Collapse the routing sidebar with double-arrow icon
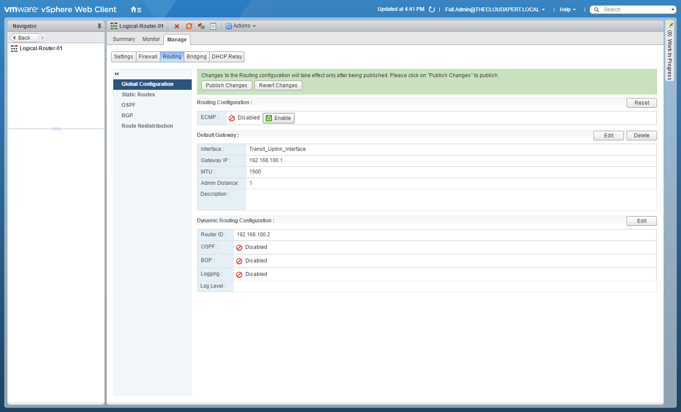 coord(117,74)
